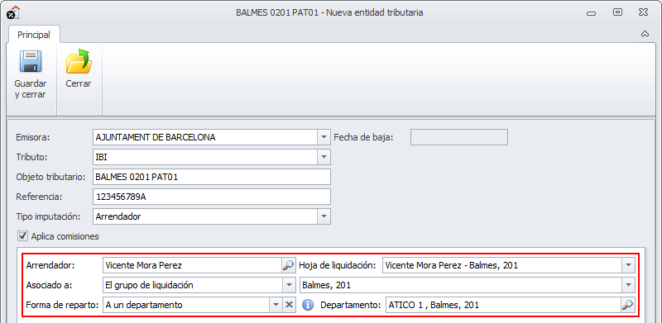Screen dimensions: 662x323
Task: Open the Tipo imputación dropdown
Action: pos(324,216)
